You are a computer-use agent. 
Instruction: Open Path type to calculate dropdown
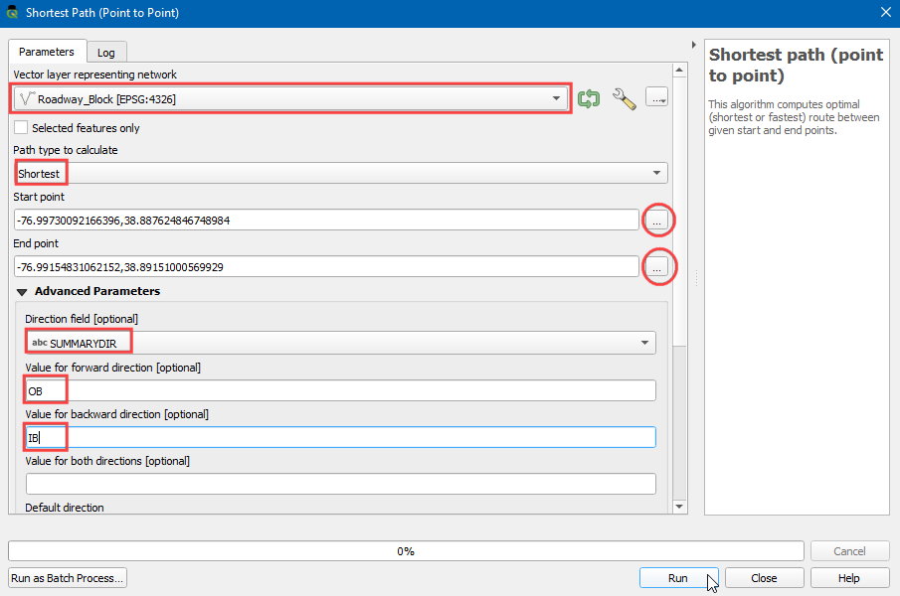(x=340, y=174)
